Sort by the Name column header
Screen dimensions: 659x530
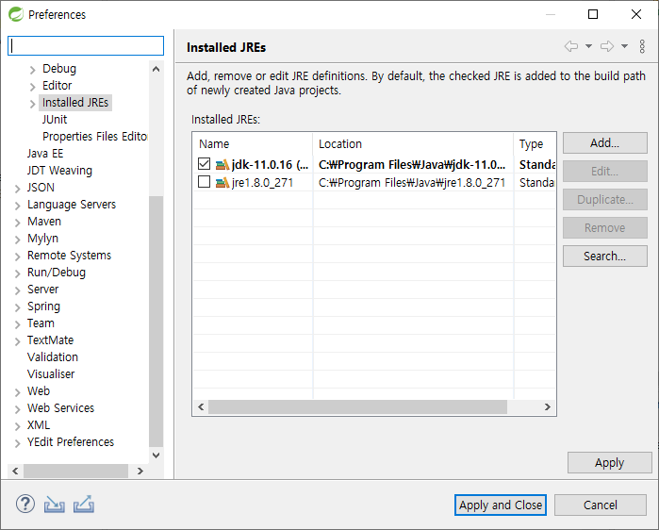(253, 143)
